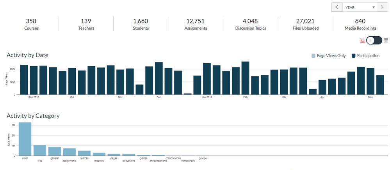The width and height of the screenshot is (390, 170).
Task: Open the YEAR time range dropdown
Action: click(360, 7)
